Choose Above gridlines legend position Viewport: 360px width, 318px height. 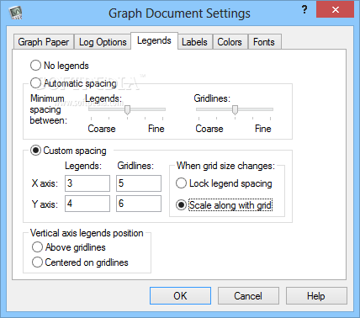[x=69, y=247]
